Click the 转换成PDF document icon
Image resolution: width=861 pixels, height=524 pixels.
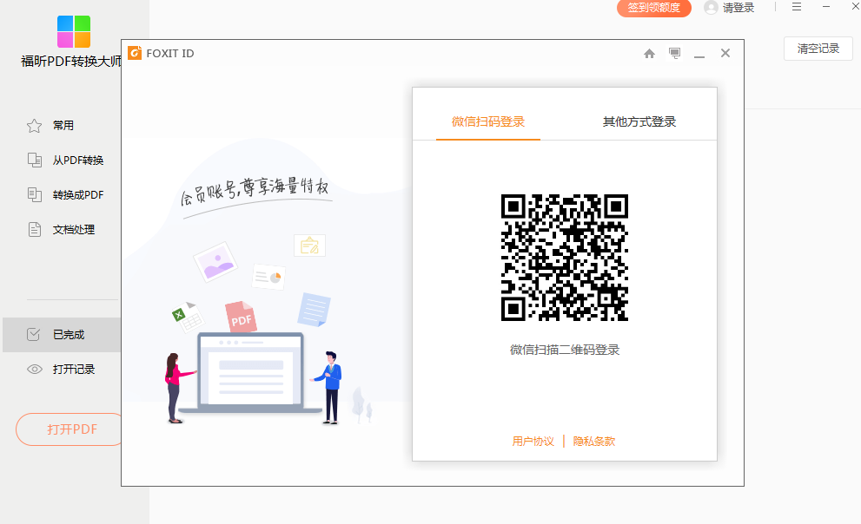(x=35, y=194)
